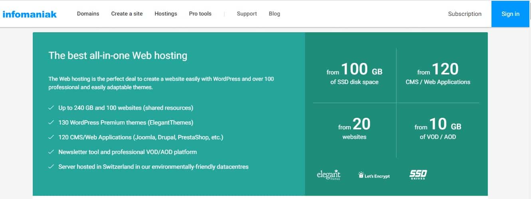Click the Sign in button

pyautogui.click(x=511, y=14)
